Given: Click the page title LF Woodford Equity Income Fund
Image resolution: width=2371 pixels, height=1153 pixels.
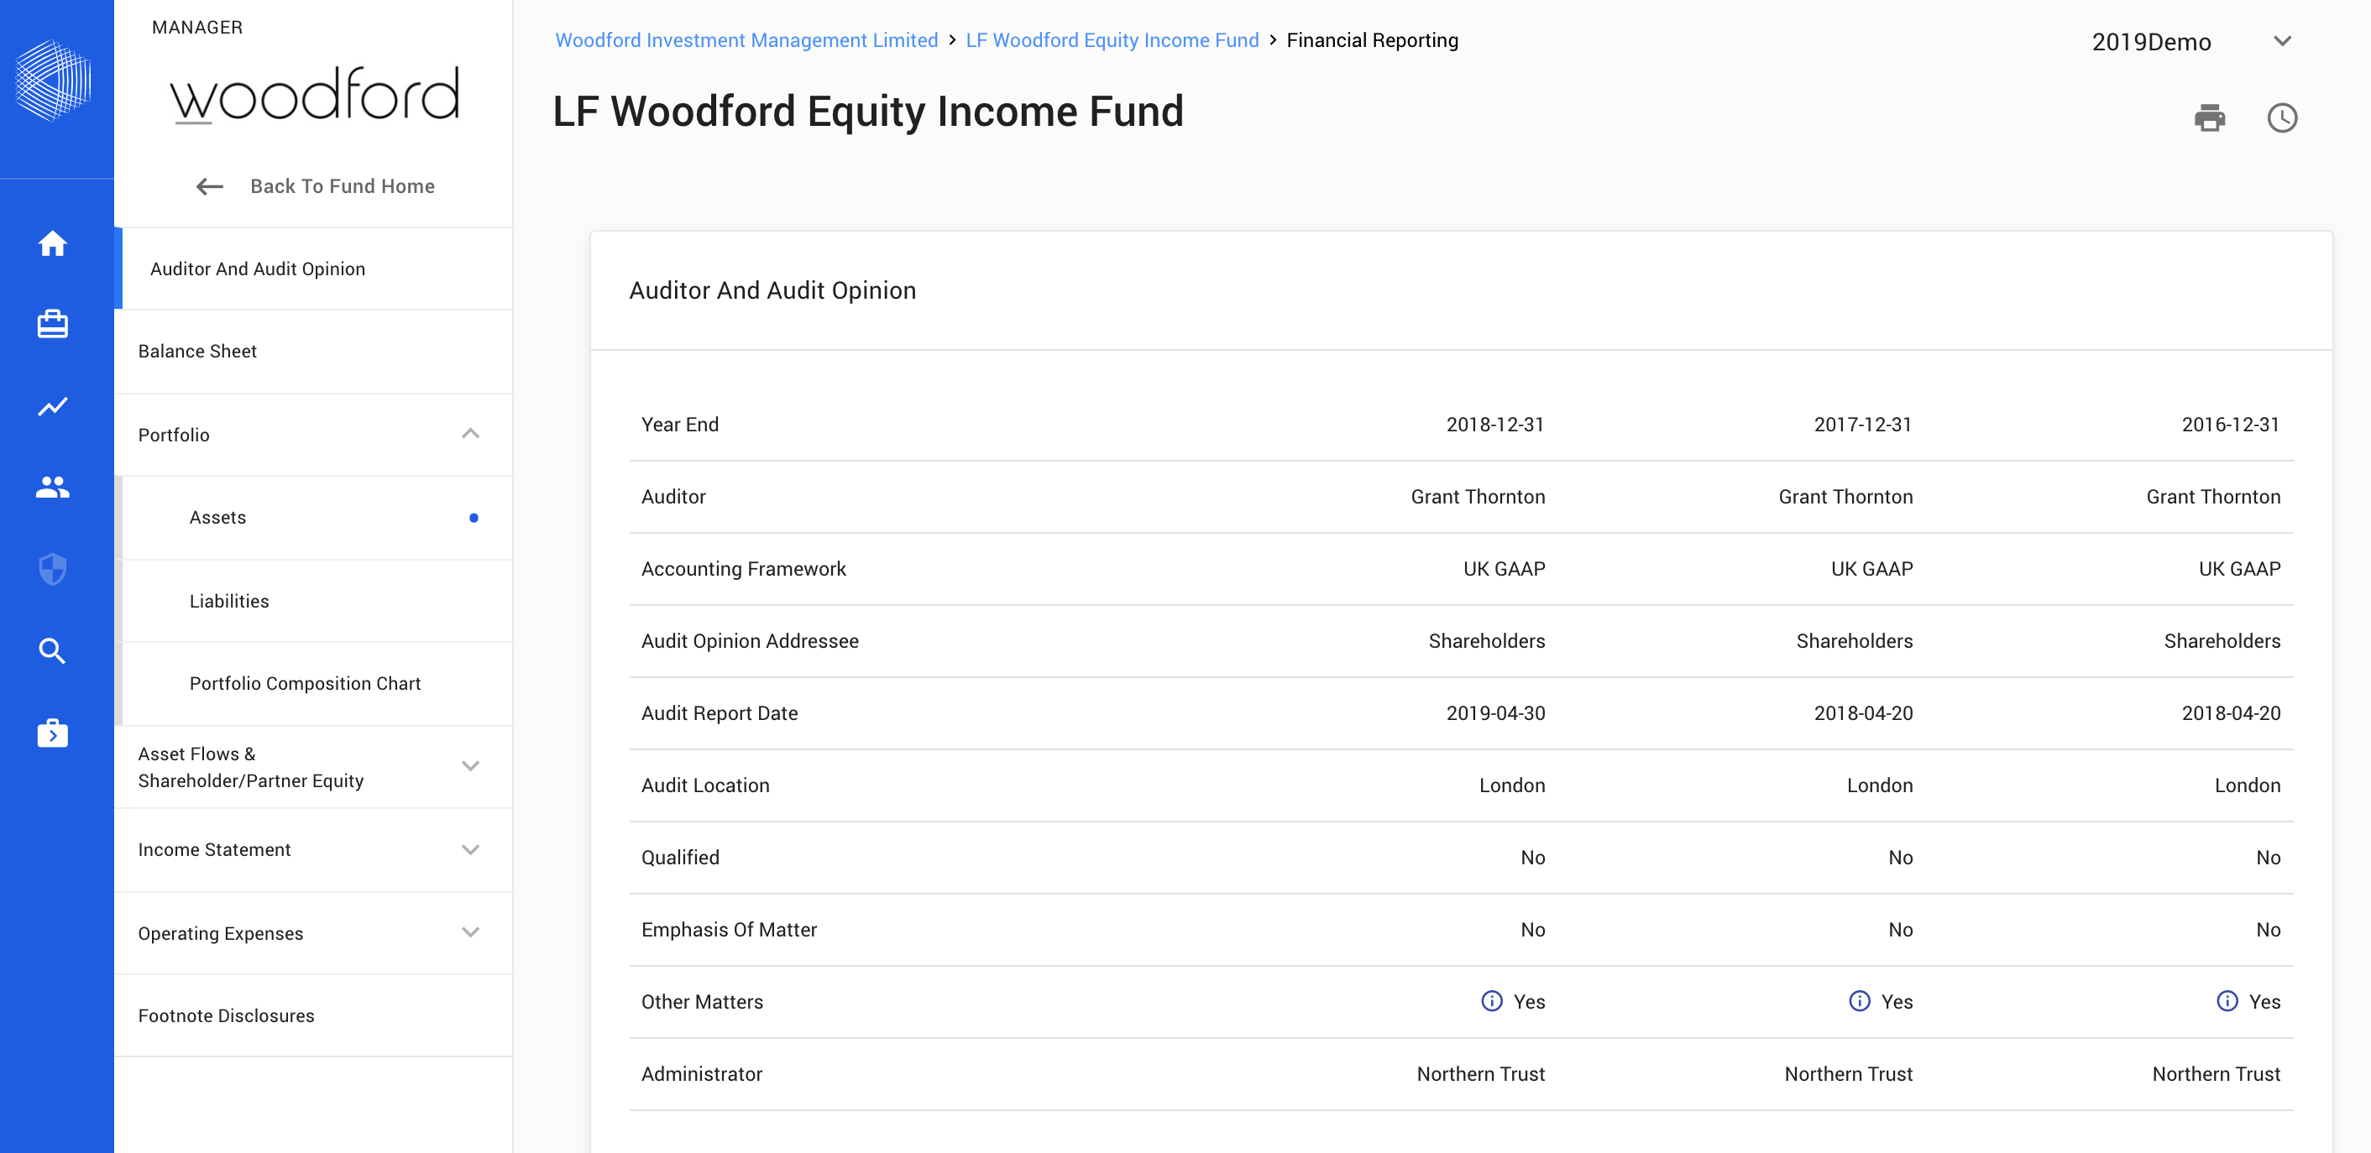Looking at the screenshot, I should click(868, 112).
